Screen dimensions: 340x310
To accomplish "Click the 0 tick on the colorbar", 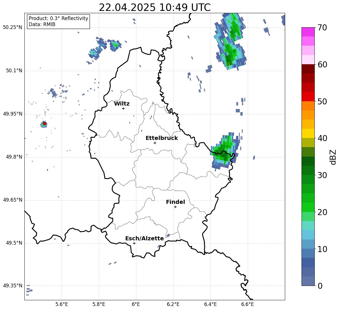I will tap(320, 286).
